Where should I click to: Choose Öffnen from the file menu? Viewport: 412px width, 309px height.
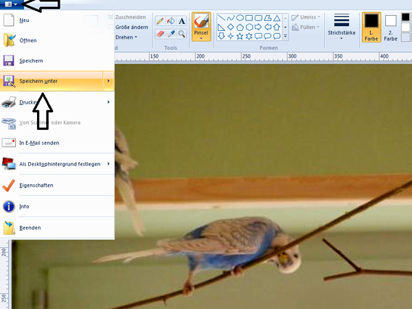(57, 41)
